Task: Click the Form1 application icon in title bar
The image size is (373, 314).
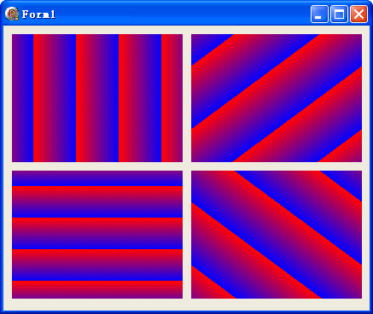Action: click(x=12, y=14)
